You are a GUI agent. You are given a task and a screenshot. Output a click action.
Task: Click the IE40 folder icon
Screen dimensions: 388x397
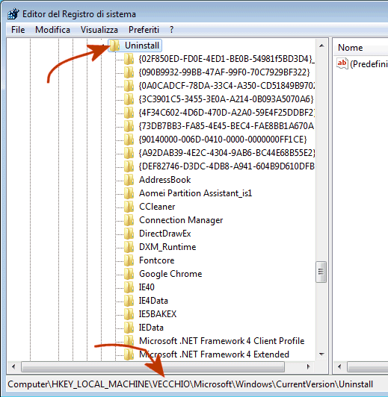[129, 287]
